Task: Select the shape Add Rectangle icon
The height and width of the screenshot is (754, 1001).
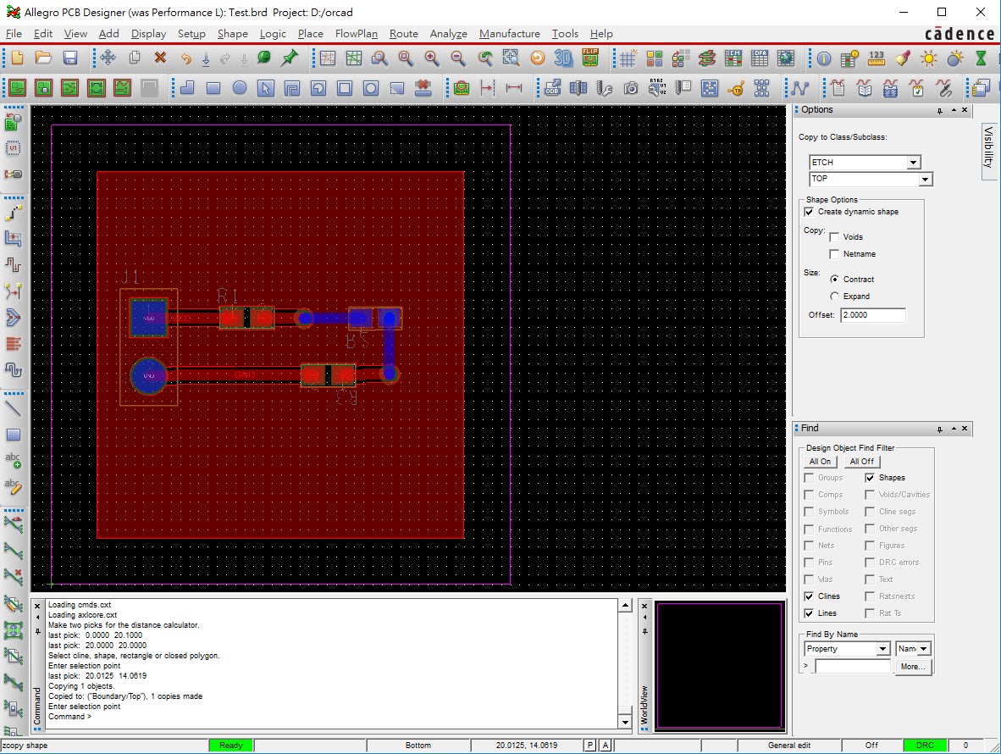Action: click(213, 88)
